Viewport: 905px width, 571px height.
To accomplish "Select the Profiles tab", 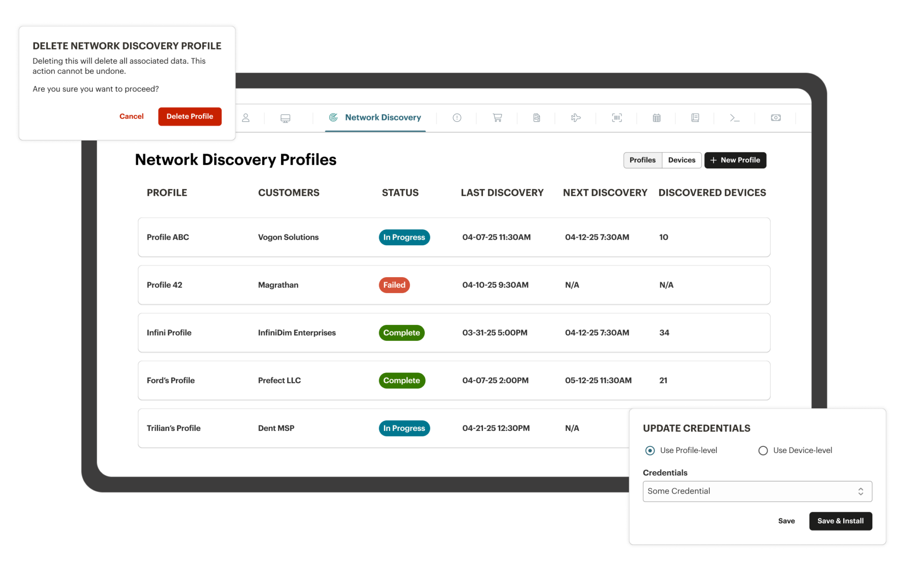I will [x=643, y=160].
